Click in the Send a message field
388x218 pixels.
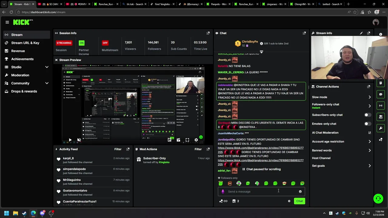[261, 191]
